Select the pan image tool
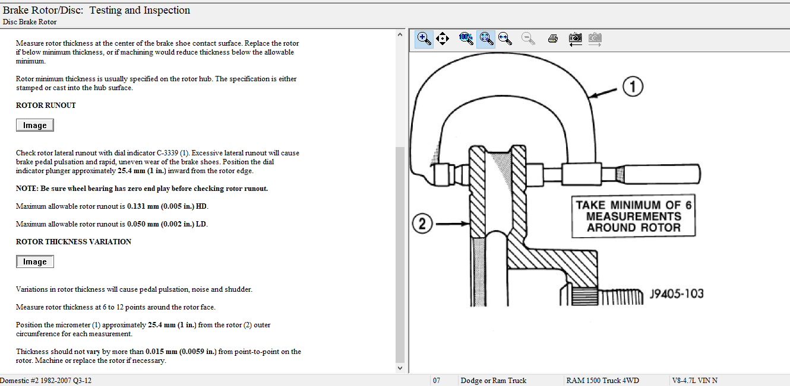The width and height of the screenshot is (790, 386). 442,39
